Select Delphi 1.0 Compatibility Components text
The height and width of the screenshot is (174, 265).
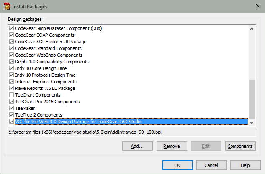click(52, 62)
